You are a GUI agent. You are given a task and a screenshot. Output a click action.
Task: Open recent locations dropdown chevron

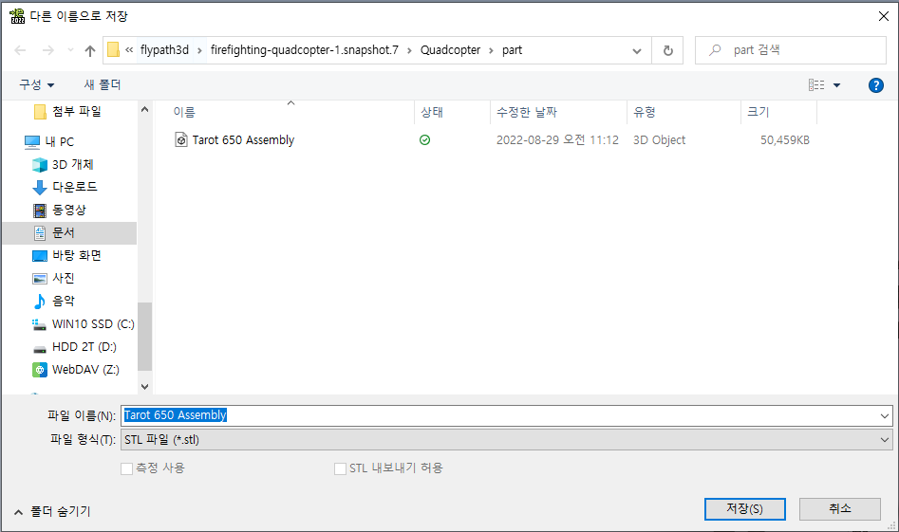click(x=70, y=50)
